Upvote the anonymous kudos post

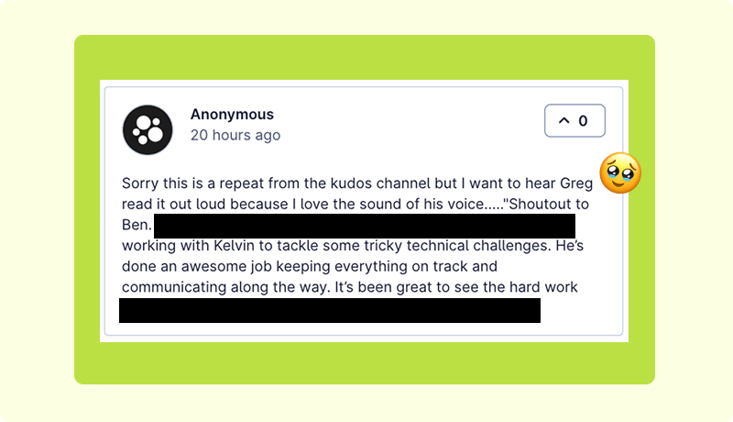pos(574,121)
